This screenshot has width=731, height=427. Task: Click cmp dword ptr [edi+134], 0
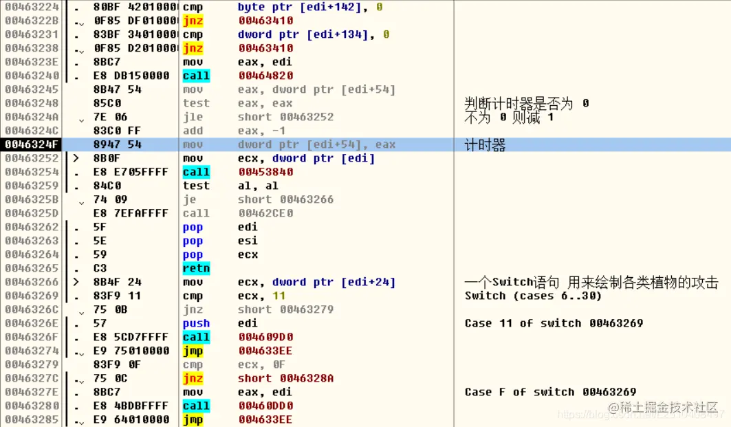(286, 34)
